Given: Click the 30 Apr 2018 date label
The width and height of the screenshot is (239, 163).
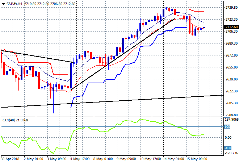Looking at the screenshot, I should 10,159.
